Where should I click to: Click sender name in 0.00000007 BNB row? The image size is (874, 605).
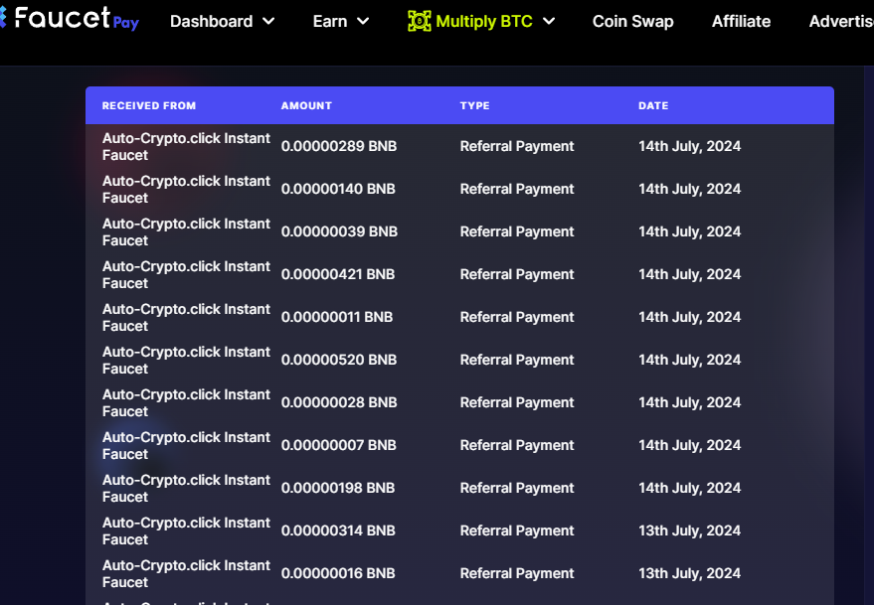click(186, 446)
